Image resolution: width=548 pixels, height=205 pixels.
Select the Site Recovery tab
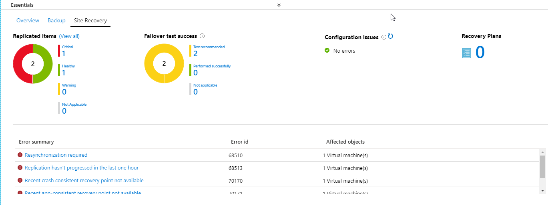90,20
